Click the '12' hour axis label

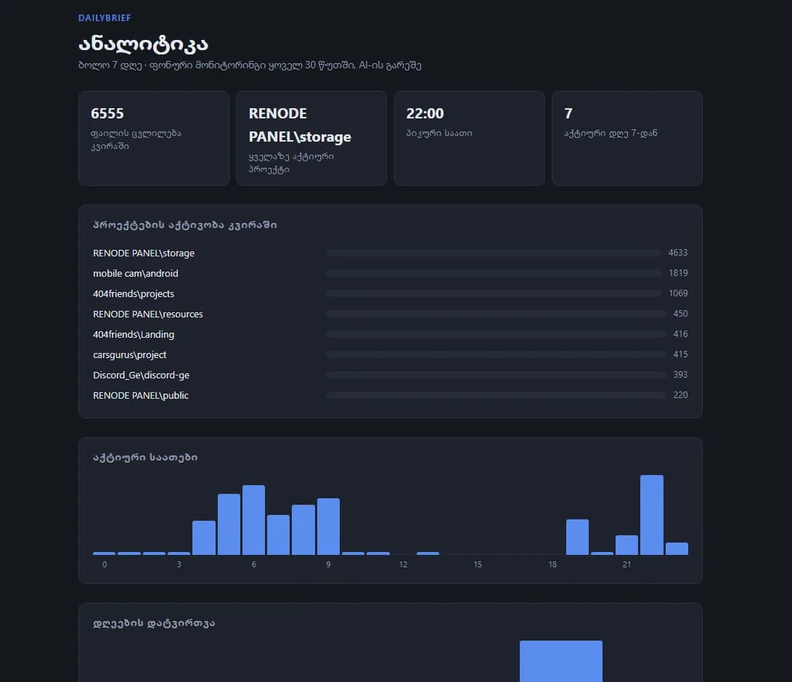click(x=403, y=564)
